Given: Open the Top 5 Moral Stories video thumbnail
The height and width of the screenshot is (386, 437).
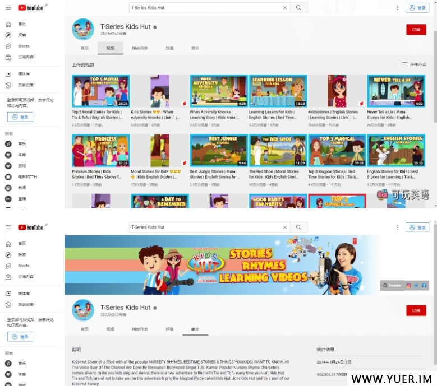Looking at the screenshot, I should [x=100, y=91].
